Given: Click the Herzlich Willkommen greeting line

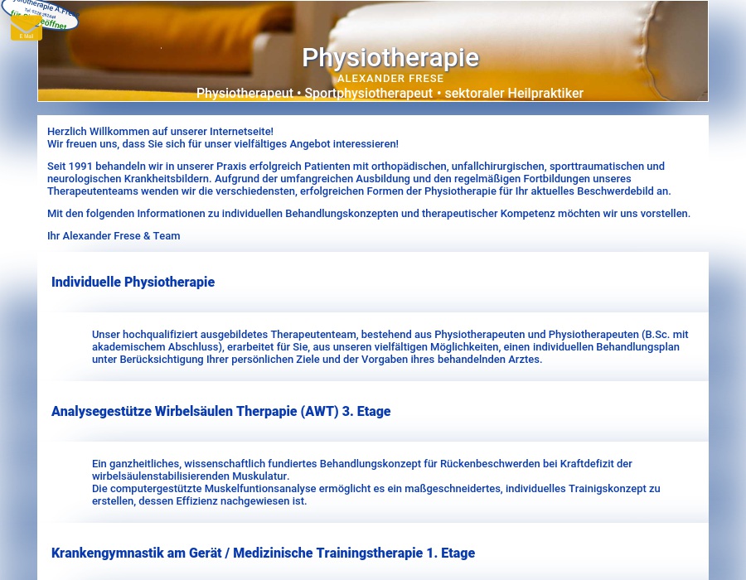Looking at the screenshot, I should point(160,132).
